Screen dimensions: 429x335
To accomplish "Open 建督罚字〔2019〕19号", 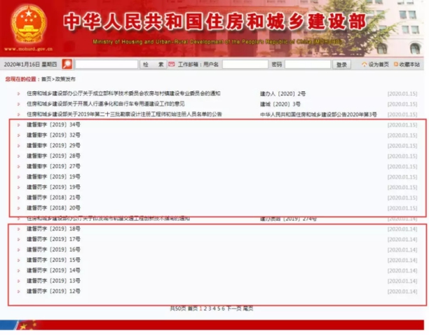I will (x=53, y=187).
